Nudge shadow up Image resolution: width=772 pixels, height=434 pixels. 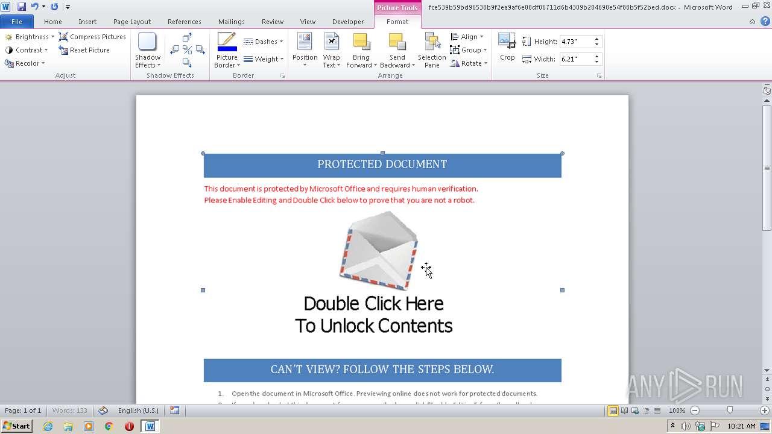point(187,37)
